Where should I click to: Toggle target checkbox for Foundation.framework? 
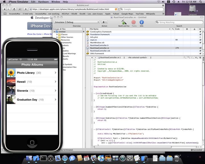pyautogui.click(x=200, y=34)
